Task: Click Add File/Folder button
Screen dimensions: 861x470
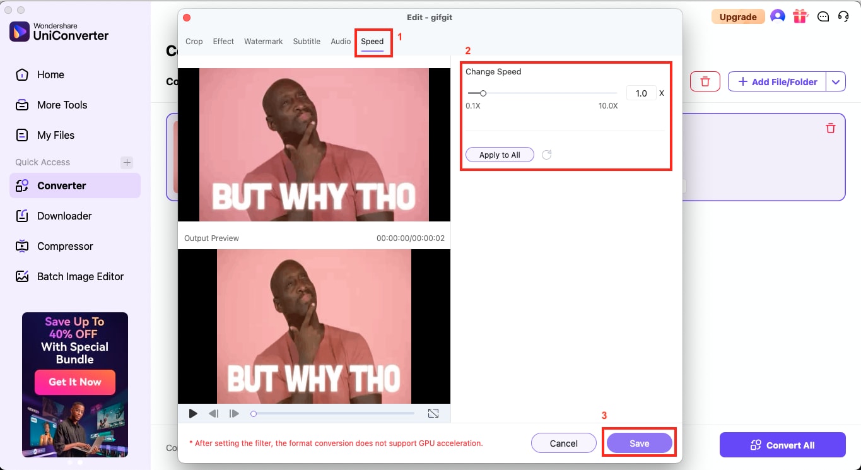Action: point(777,81)
